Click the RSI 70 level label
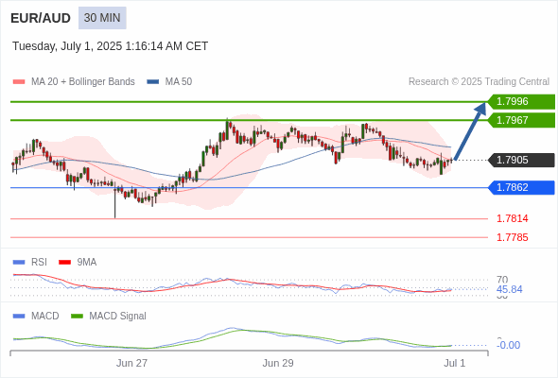Screen dimensions: 558x378 point(502,280)
